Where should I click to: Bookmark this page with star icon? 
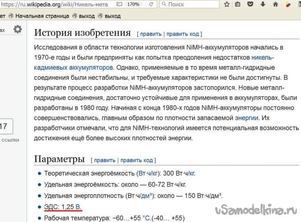click(226, 4)
